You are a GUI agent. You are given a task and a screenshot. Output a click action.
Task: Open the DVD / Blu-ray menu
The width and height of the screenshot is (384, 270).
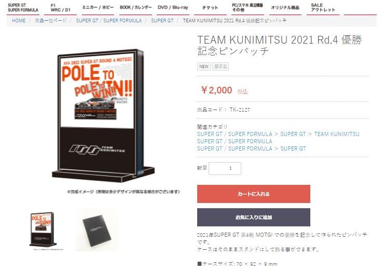(x=173, y=8)
